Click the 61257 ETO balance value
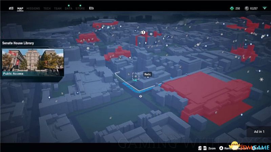 click(x=254, y=8)
